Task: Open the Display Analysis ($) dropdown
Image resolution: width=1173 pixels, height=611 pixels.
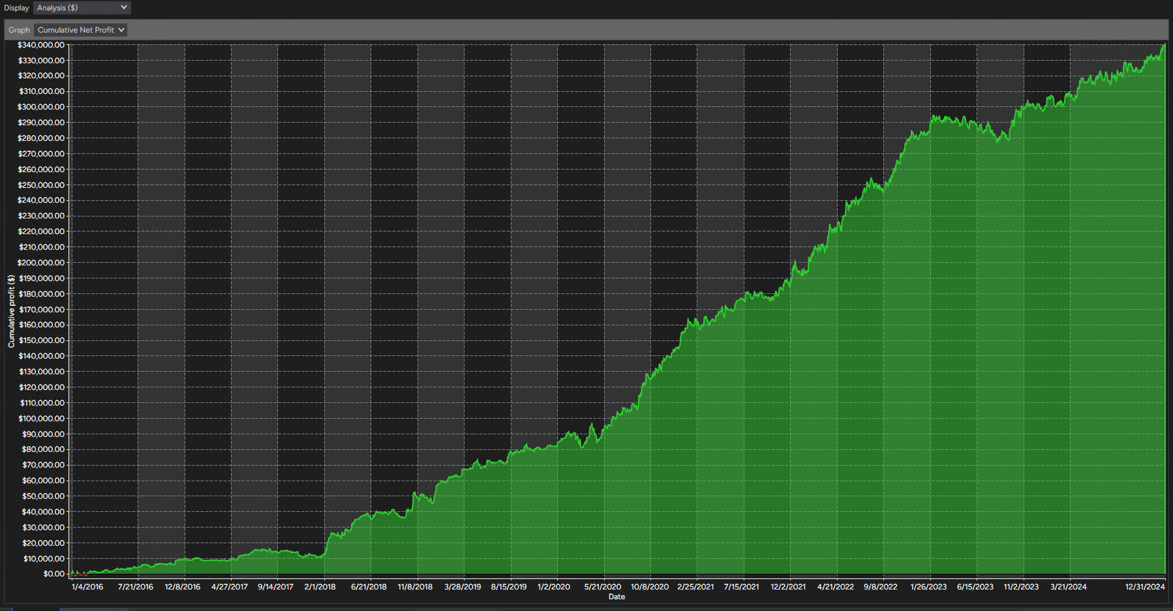Action: tap(82, 8)
